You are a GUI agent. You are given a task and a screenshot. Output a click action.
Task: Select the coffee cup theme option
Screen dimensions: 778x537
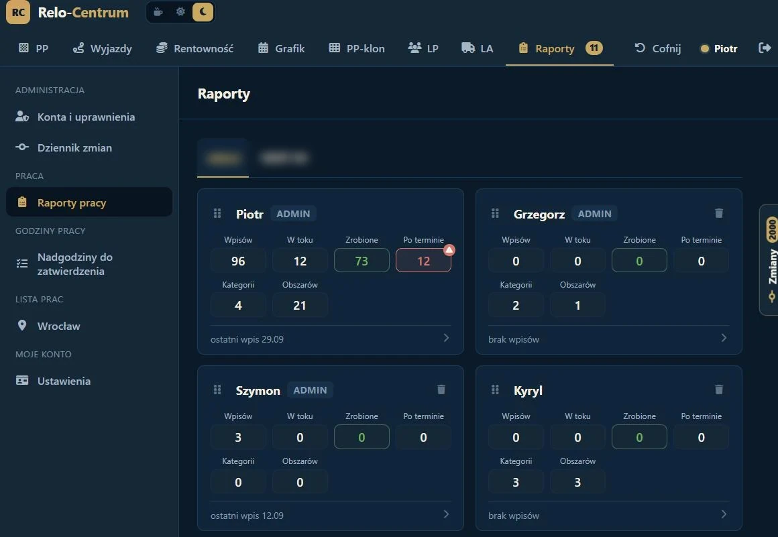tap(158, 12)
